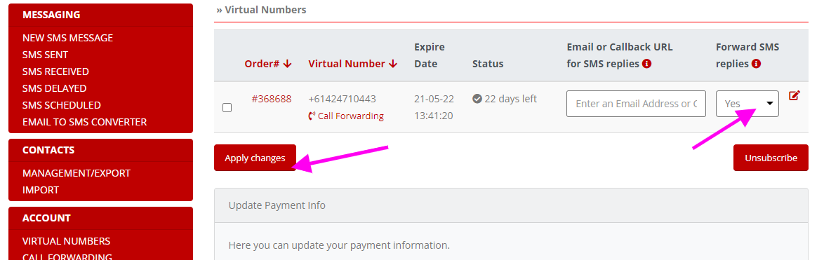Click the Unsubscribe button

pyautogui.click(x=771, y=158)
